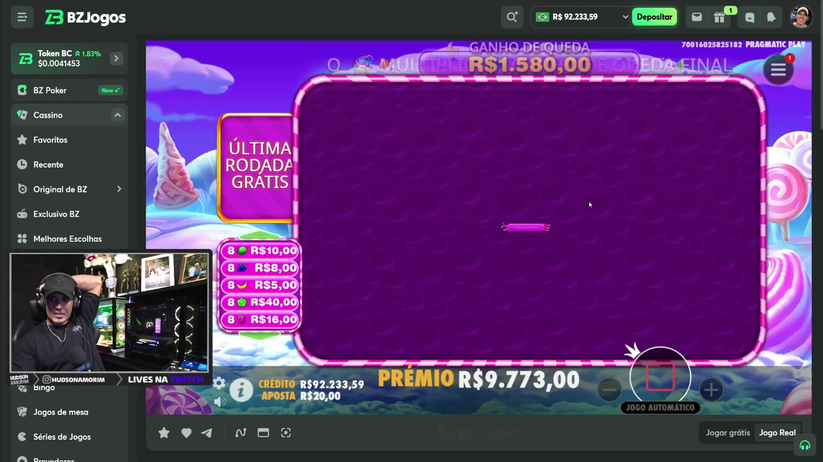The height and width of the screenshot is (462, 823).
Task: Collapse the Cassino section chevron
Action: [x=118, y=115]
